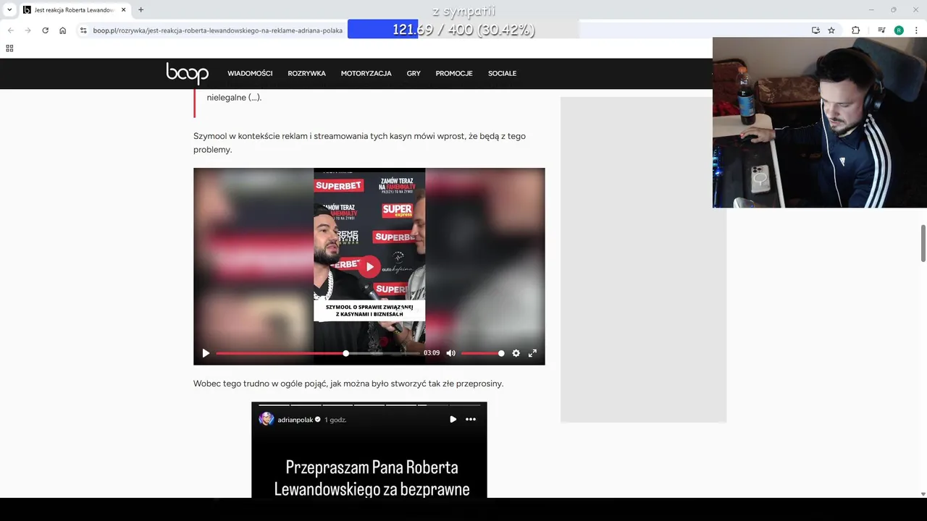Focus the boop.pl address bar URL
Screen dimensions: 927x521
pyautogui.click(x=217, y=30)
